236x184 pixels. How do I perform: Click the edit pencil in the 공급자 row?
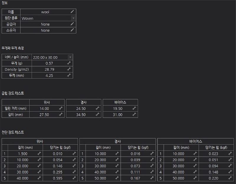(x=72, y=24)
